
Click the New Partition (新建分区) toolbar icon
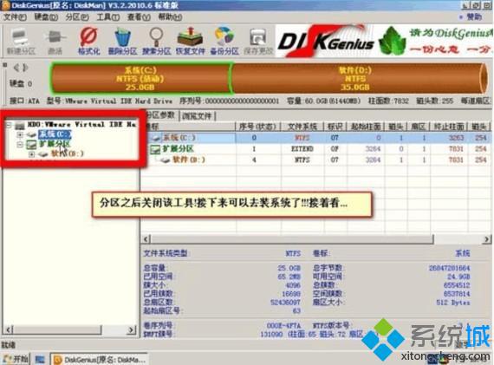[21, 42]
